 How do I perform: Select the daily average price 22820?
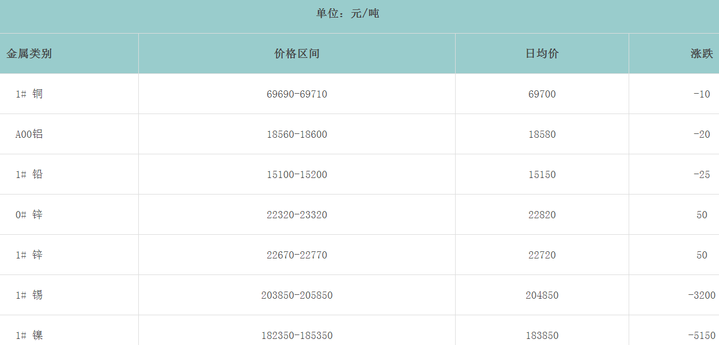(x=542, y=215)
